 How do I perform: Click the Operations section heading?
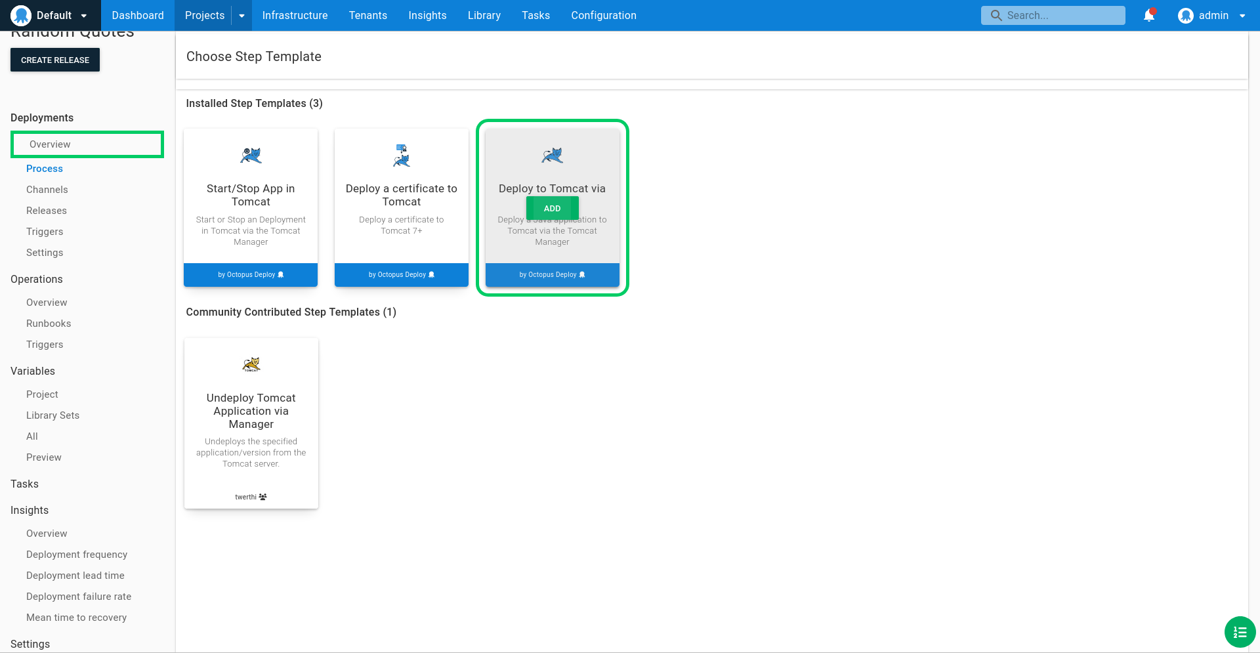[x=37, y=279]
